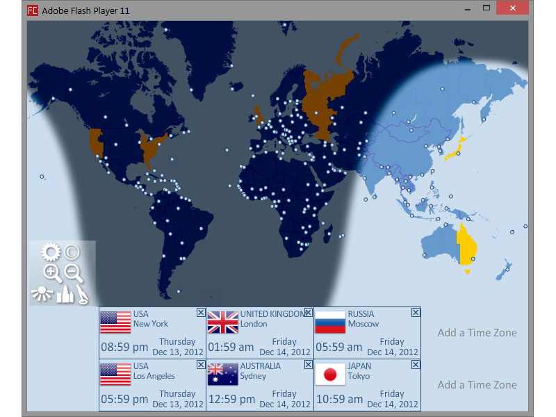The image size is (556, 417).
Task: Open settings with the gear icon
Action: (x=51, y=252)
